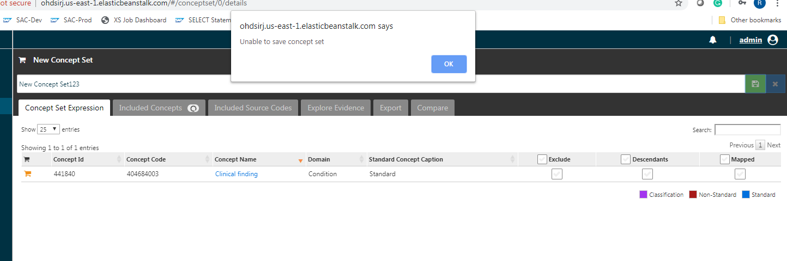Viewport: 787px width, 261px height.
Task: Click the key password icon in toolbar
Action: tap(742, 3)
